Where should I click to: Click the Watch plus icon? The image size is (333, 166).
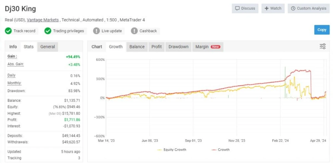pyautogui.click(x=266, y=8)
